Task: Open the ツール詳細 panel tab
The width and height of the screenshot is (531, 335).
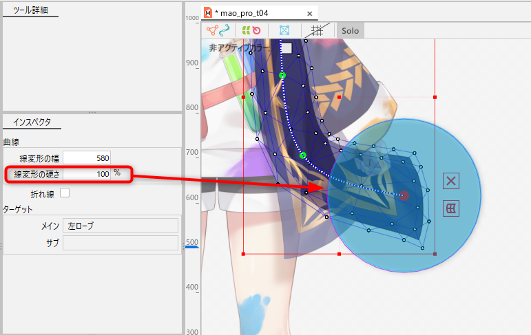Action: 31,10
